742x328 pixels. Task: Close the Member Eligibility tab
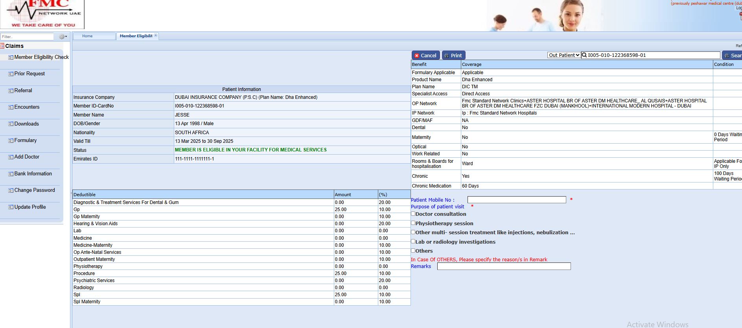click(x=156, y=35)
